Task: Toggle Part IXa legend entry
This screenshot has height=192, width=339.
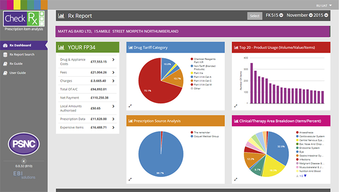Action: coord(197,73)
